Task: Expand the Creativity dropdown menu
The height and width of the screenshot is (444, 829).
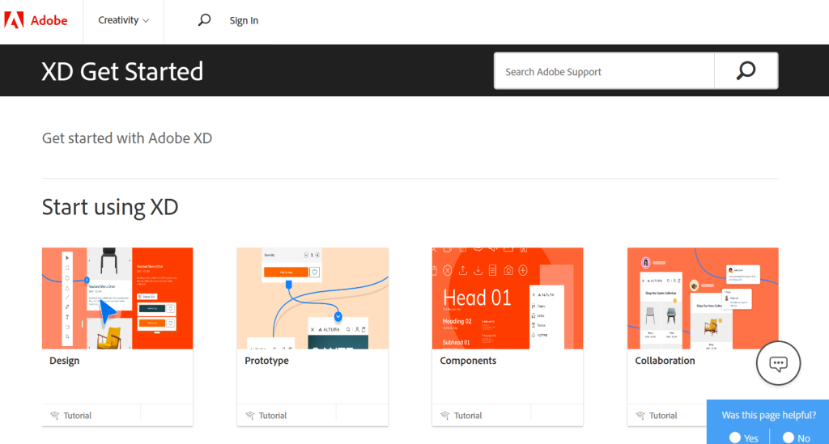Action: [x=123, y=20]
